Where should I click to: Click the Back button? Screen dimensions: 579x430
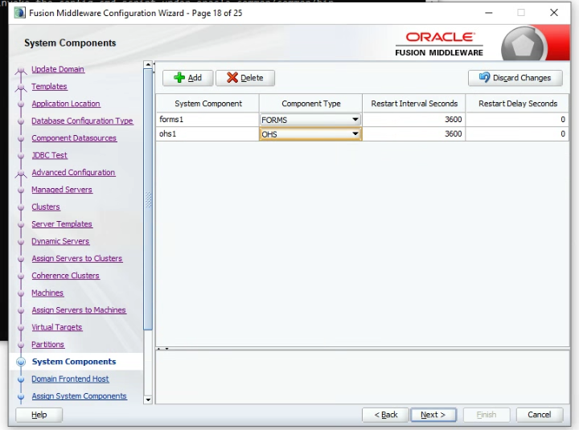(x=385, y=415)
